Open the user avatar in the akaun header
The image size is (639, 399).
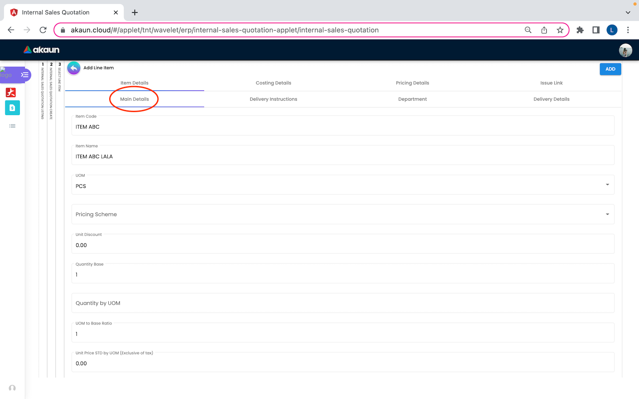point(625,50)
